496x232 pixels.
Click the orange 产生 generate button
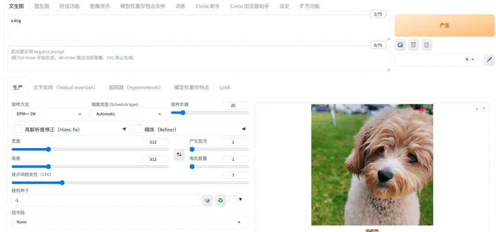[x=444, y=25]
